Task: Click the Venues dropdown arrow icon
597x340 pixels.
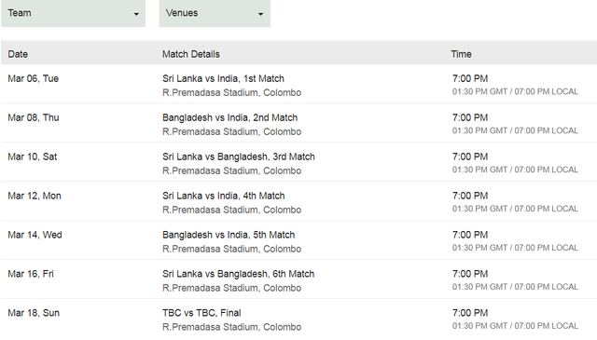Action: pos(261,15)
